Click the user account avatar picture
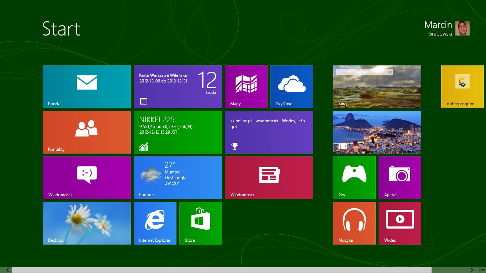 click(x=463, y=28)
